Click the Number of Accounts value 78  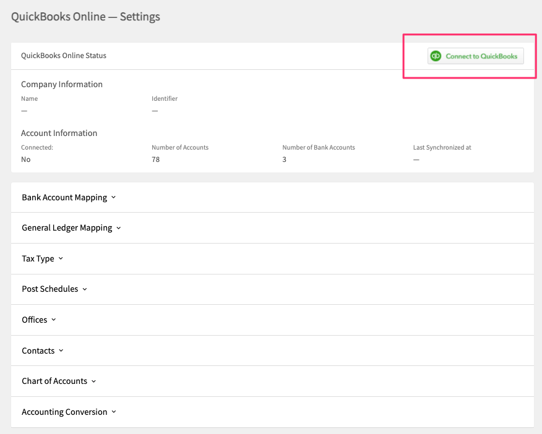tap(155, 159)
